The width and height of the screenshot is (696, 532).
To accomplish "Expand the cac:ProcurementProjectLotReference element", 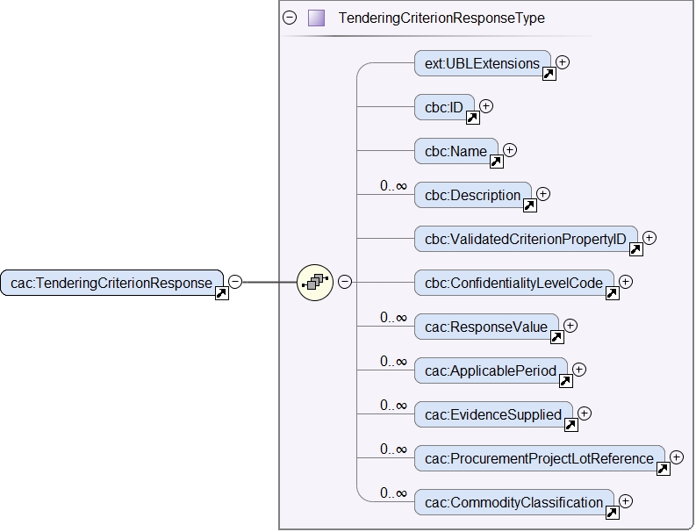I will click(677, 457).
